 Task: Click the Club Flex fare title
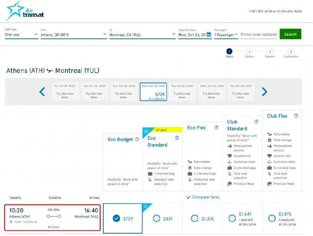click(277, 116)
